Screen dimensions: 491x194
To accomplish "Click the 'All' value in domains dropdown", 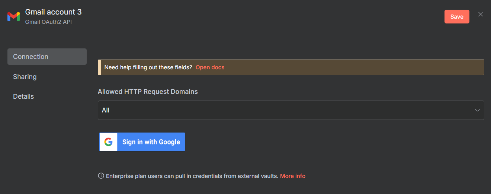I will tap(106, 110).
